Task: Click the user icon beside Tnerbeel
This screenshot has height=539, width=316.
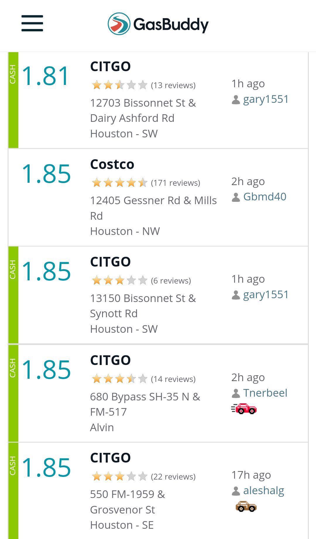Action: click(x=236, y=393)
